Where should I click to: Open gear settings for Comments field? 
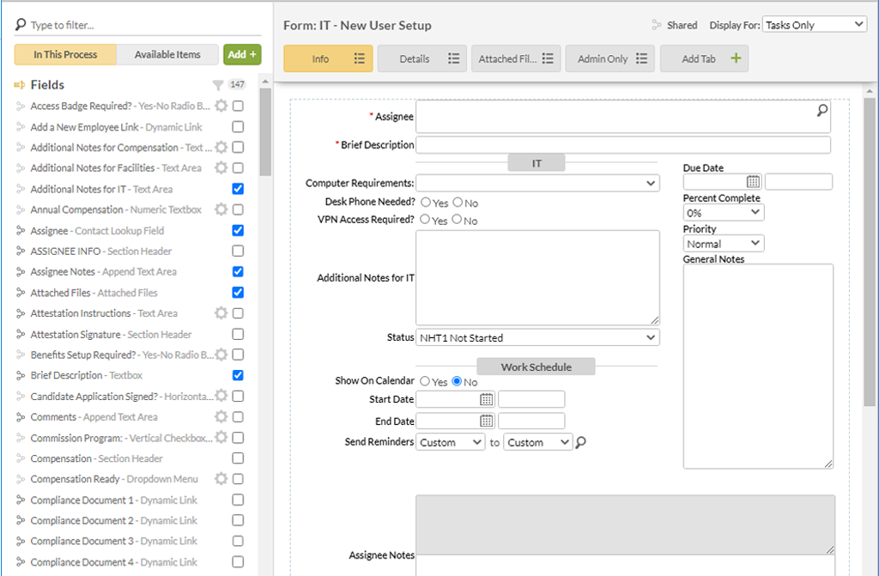221,416
